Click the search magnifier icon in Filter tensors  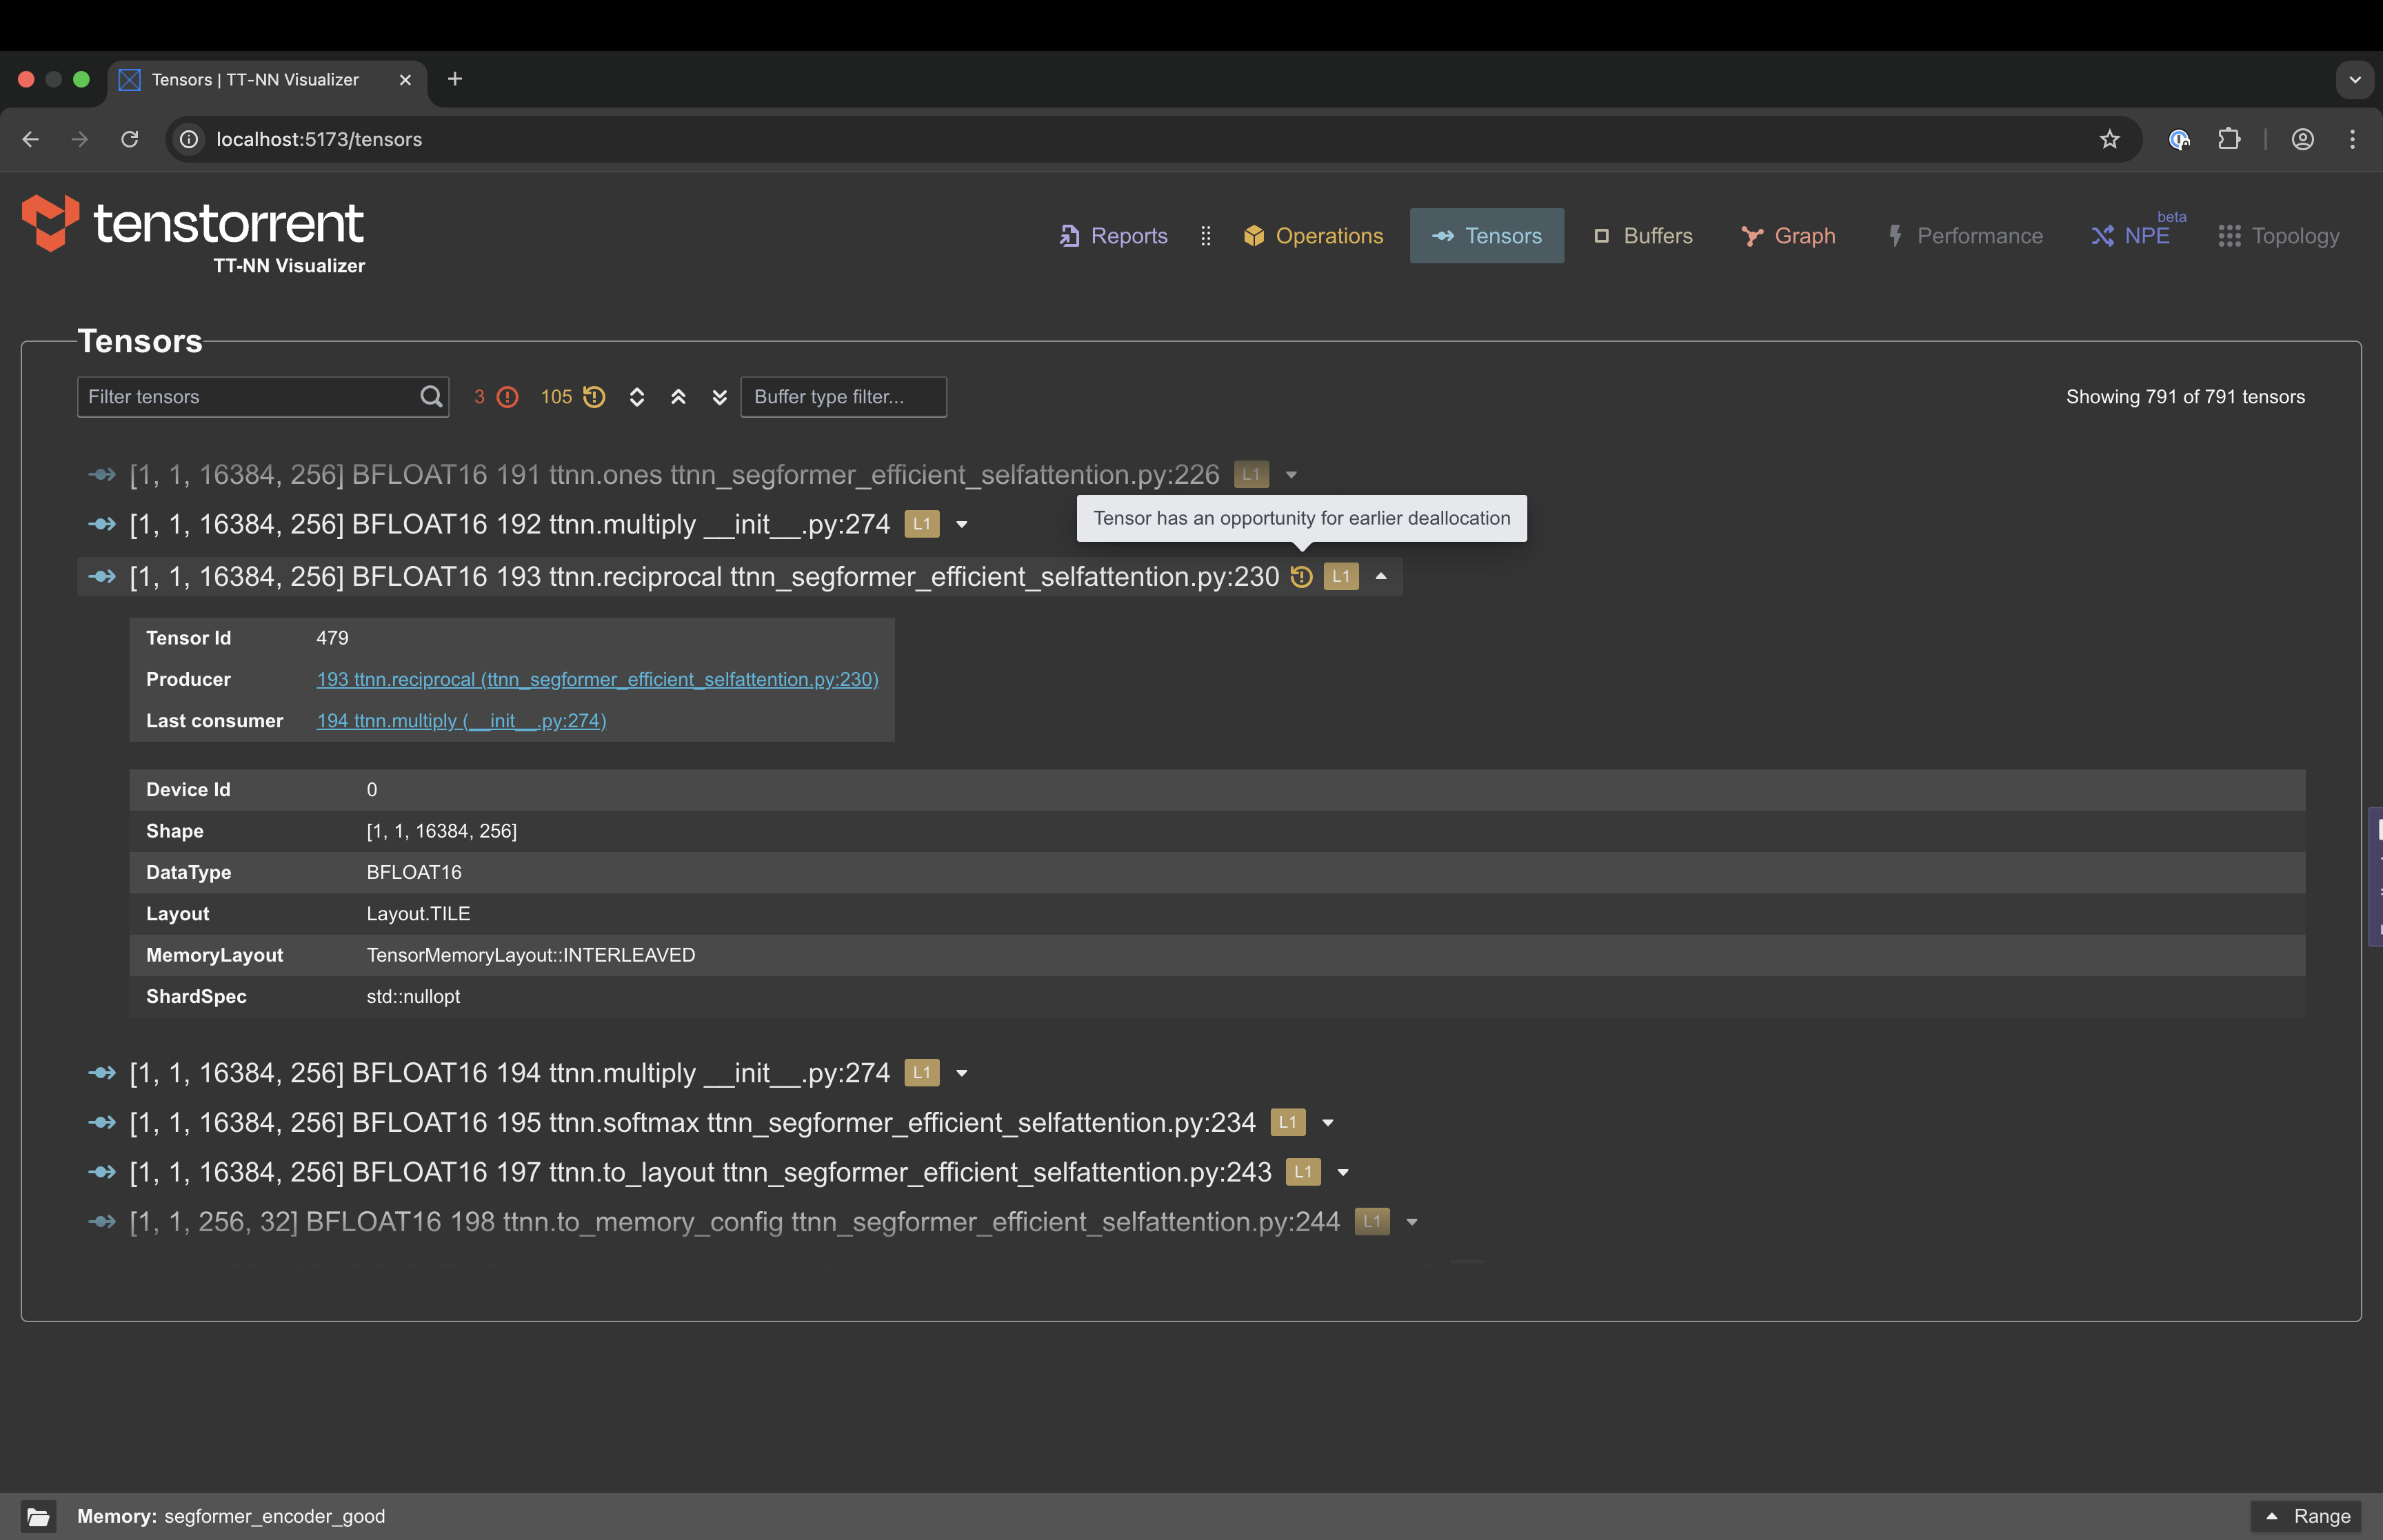point(431,397)
